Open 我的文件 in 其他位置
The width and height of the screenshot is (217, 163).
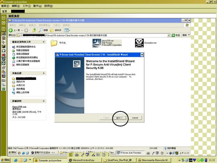tap(18, 82)
